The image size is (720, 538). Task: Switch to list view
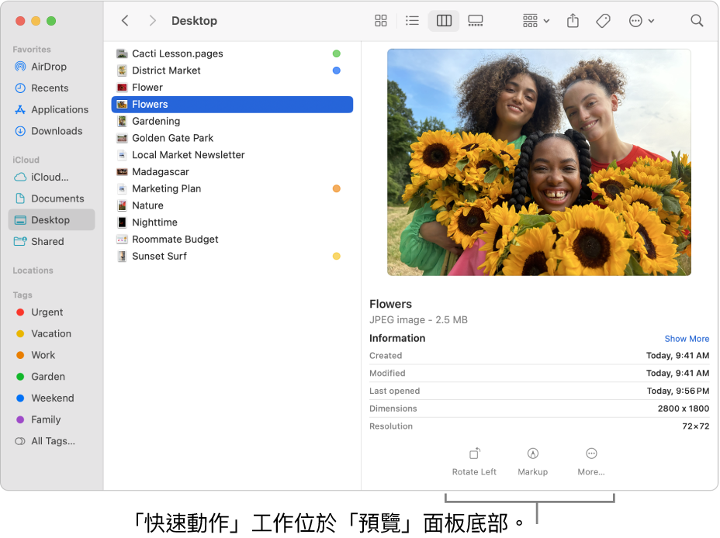click(x=412, y=21)
